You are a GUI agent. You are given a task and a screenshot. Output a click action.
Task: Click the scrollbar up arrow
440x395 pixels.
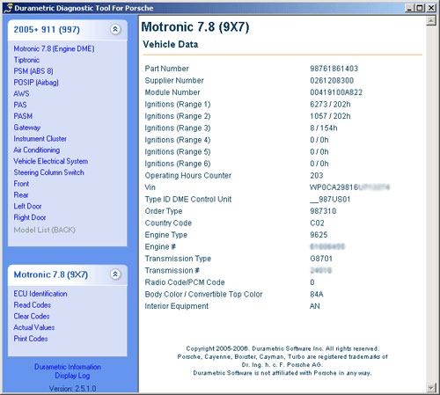click(431, 20)
